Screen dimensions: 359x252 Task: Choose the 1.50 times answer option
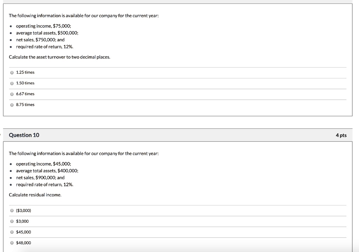coord(12,83)
